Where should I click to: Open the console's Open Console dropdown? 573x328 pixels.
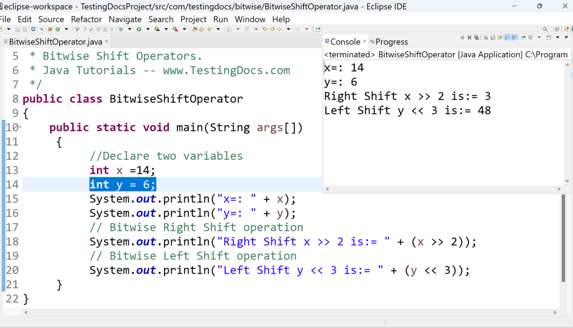tap(557, 37)
